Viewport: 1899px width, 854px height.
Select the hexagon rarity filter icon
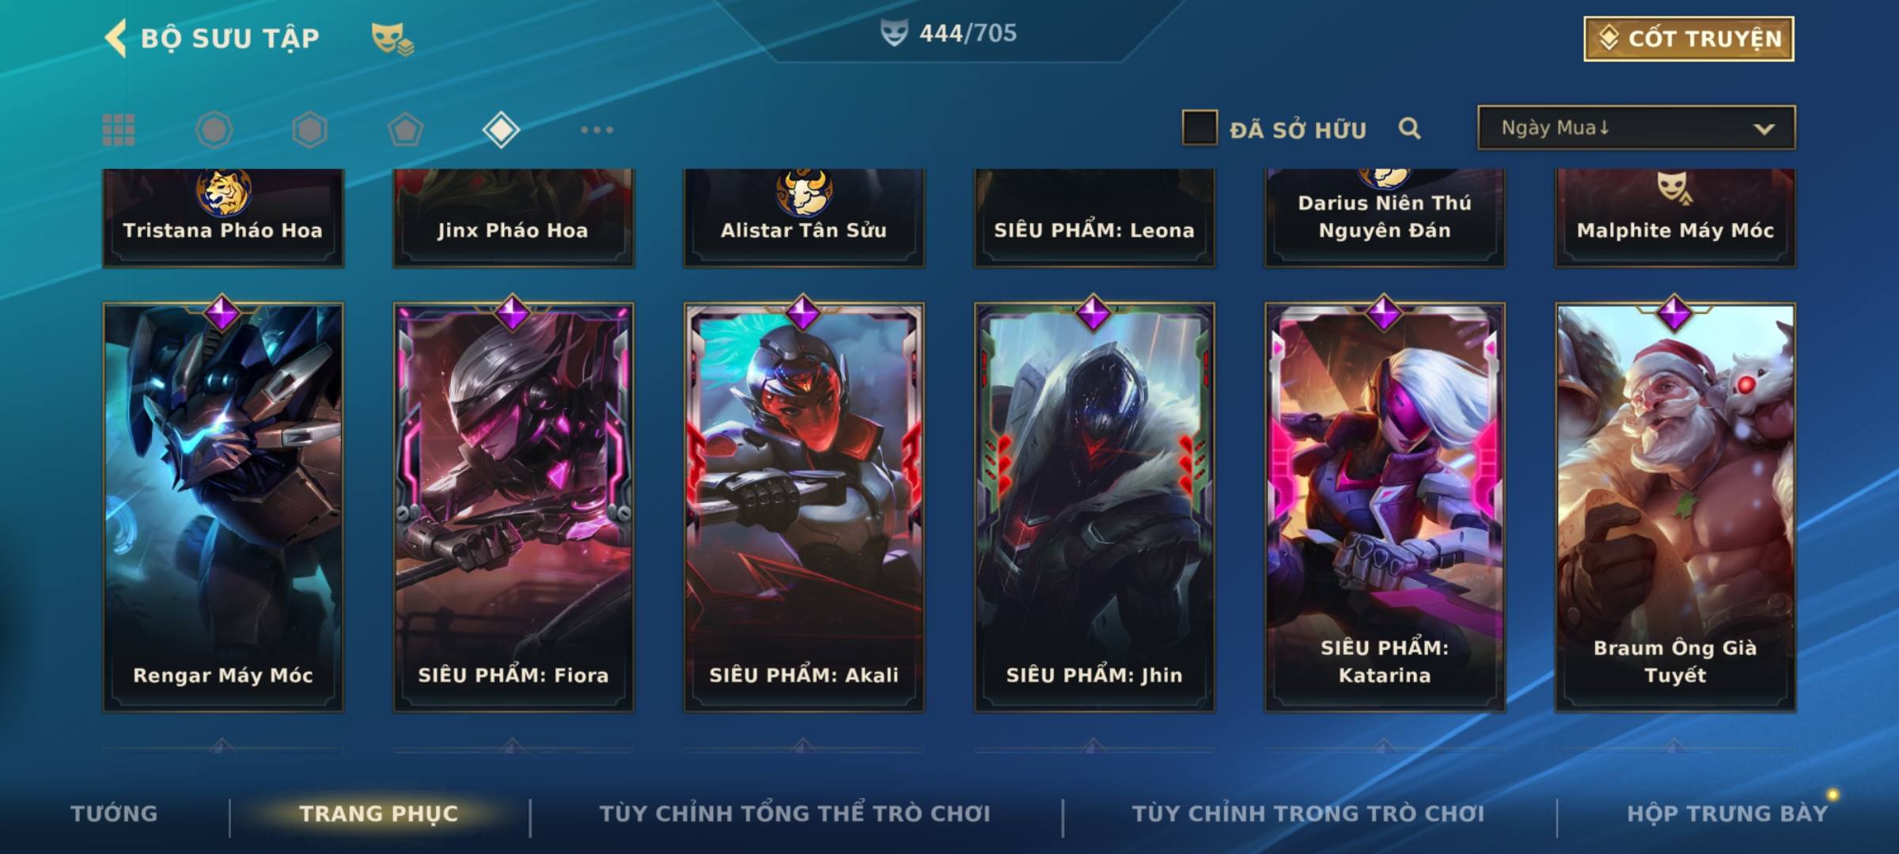(309, 130)
